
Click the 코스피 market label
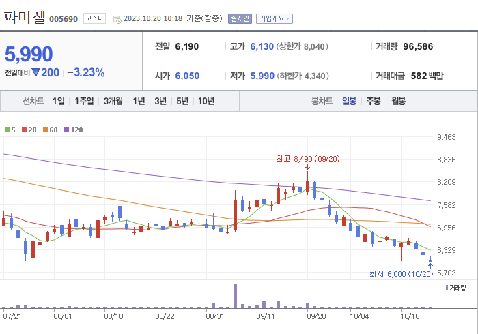[x=94, y=18]
